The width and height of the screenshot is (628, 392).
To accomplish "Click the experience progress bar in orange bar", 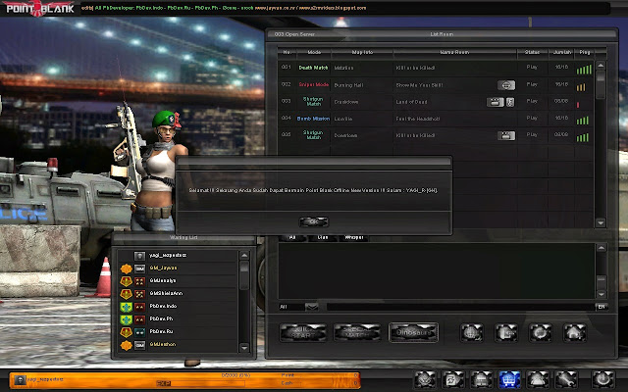I will [x=200, y=383].
